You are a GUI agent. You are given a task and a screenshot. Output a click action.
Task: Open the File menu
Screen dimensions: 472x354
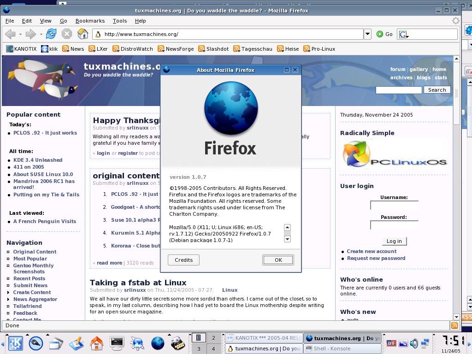click(x=10, y=21)
